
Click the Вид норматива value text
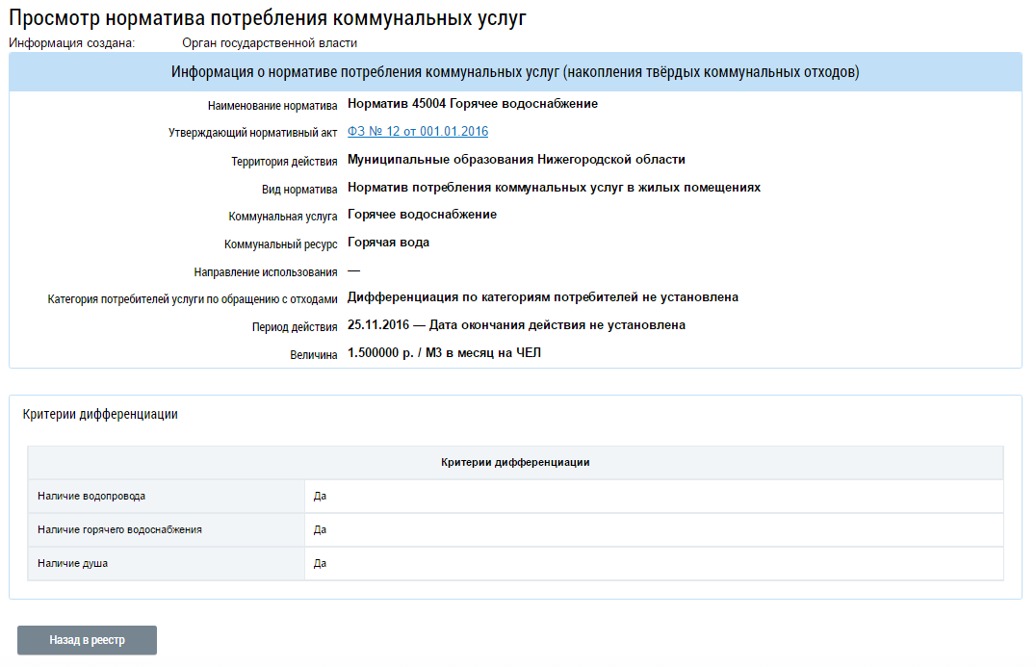554,188
